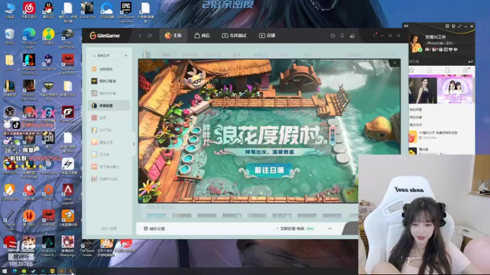This screenshot has width=490, height=275.
Task: Click the 前往召唤 button on the banner
Action: point(269,170)
